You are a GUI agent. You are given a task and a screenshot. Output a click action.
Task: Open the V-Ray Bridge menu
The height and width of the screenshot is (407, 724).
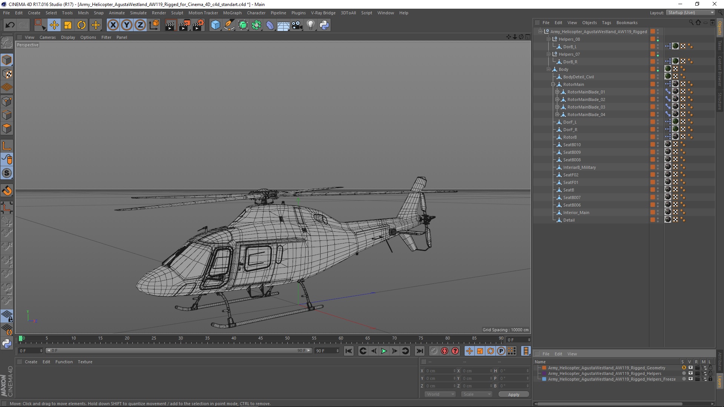[323, 13]
